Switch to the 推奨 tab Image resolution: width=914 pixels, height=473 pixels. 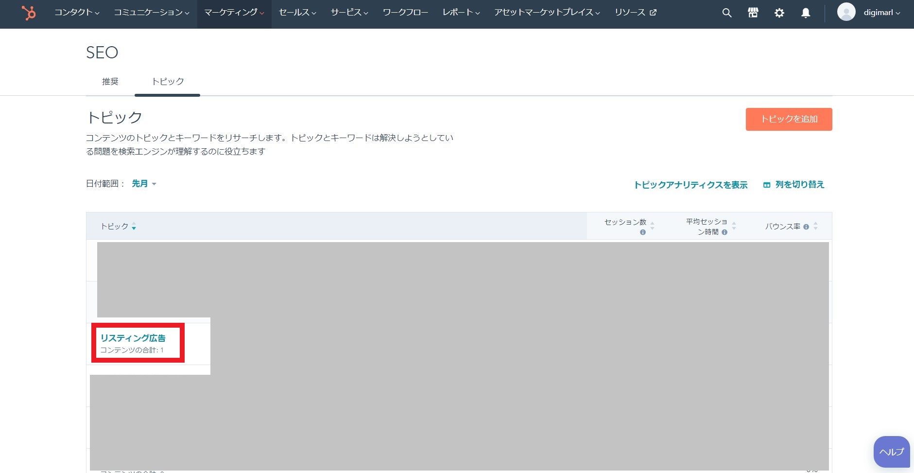pos(110,82)
